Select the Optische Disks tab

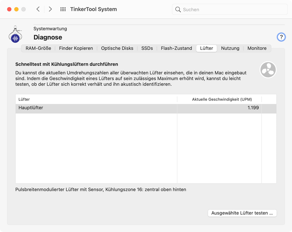pyautogui.click(x=117, y=48)
